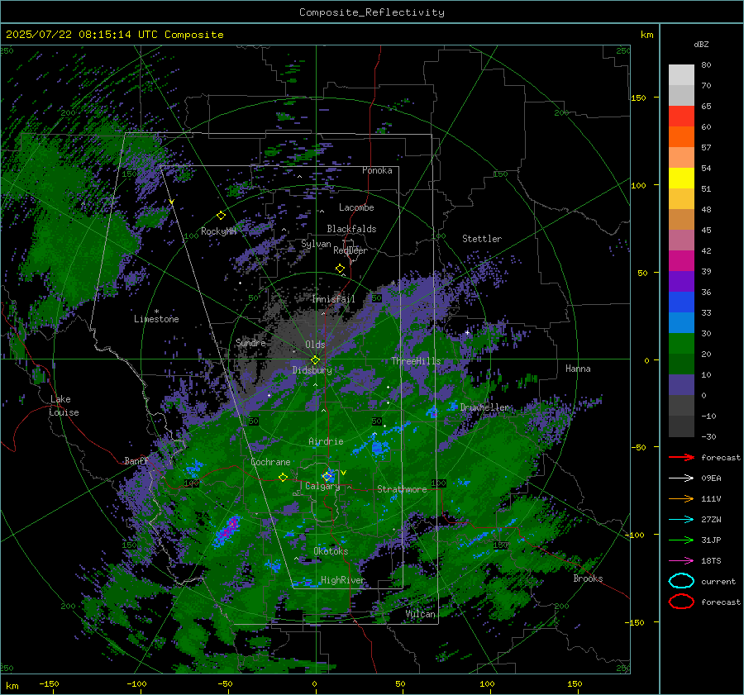Click the Composite_Reflectivity title
This screenshot has width=744, height=695.
click(372, 12)
